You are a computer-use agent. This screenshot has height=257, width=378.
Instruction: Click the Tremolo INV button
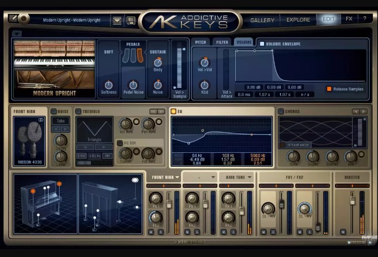(107, 156)
